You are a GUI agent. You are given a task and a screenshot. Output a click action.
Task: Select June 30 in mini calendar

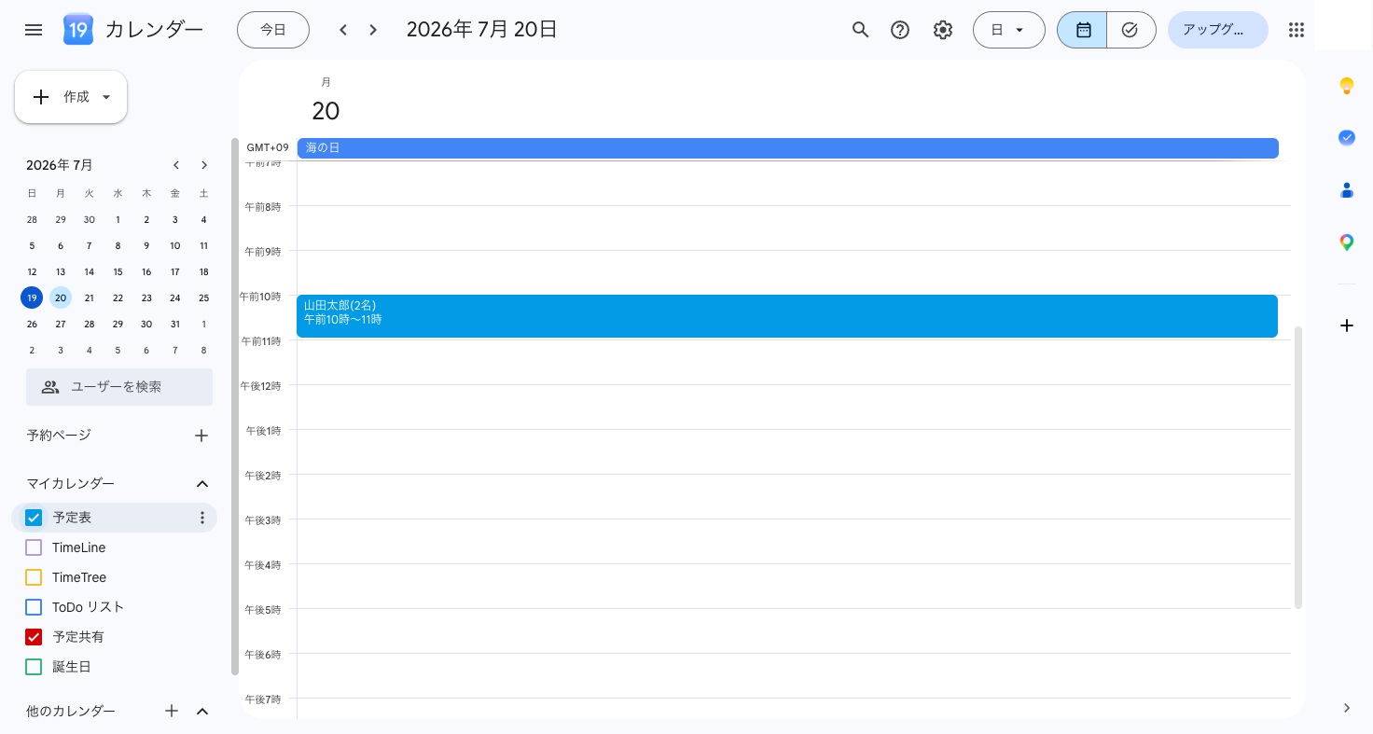coord(89,219)
